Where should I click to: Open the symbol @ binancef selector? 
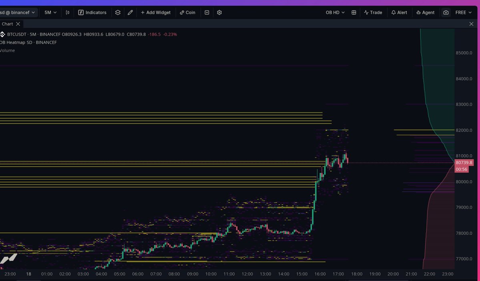[x=18, y=12]
